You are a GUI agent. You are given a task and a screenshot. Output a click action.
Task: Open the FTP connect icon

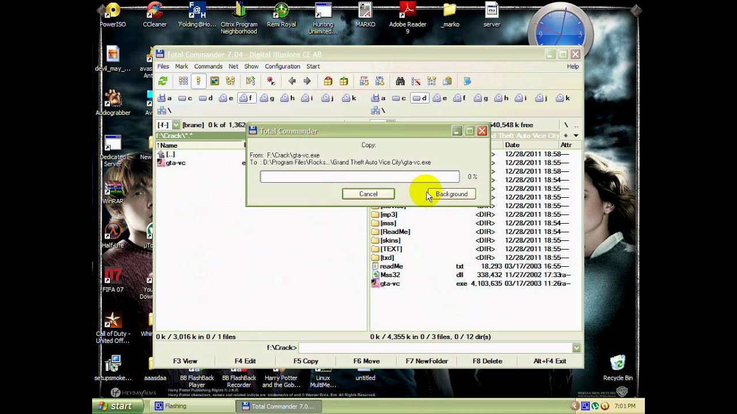pyautogui.click(x=364, y=81)
